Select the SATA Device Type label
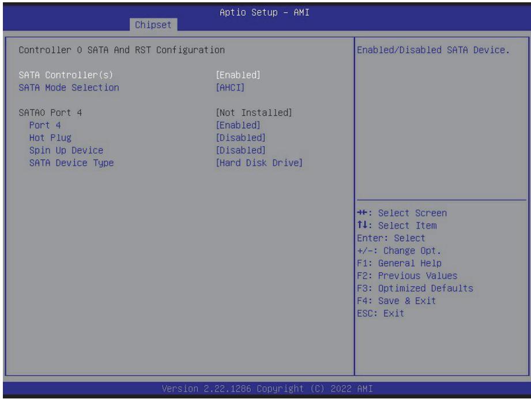Screen dimensions: 531x399 click(x=71, y=162)
